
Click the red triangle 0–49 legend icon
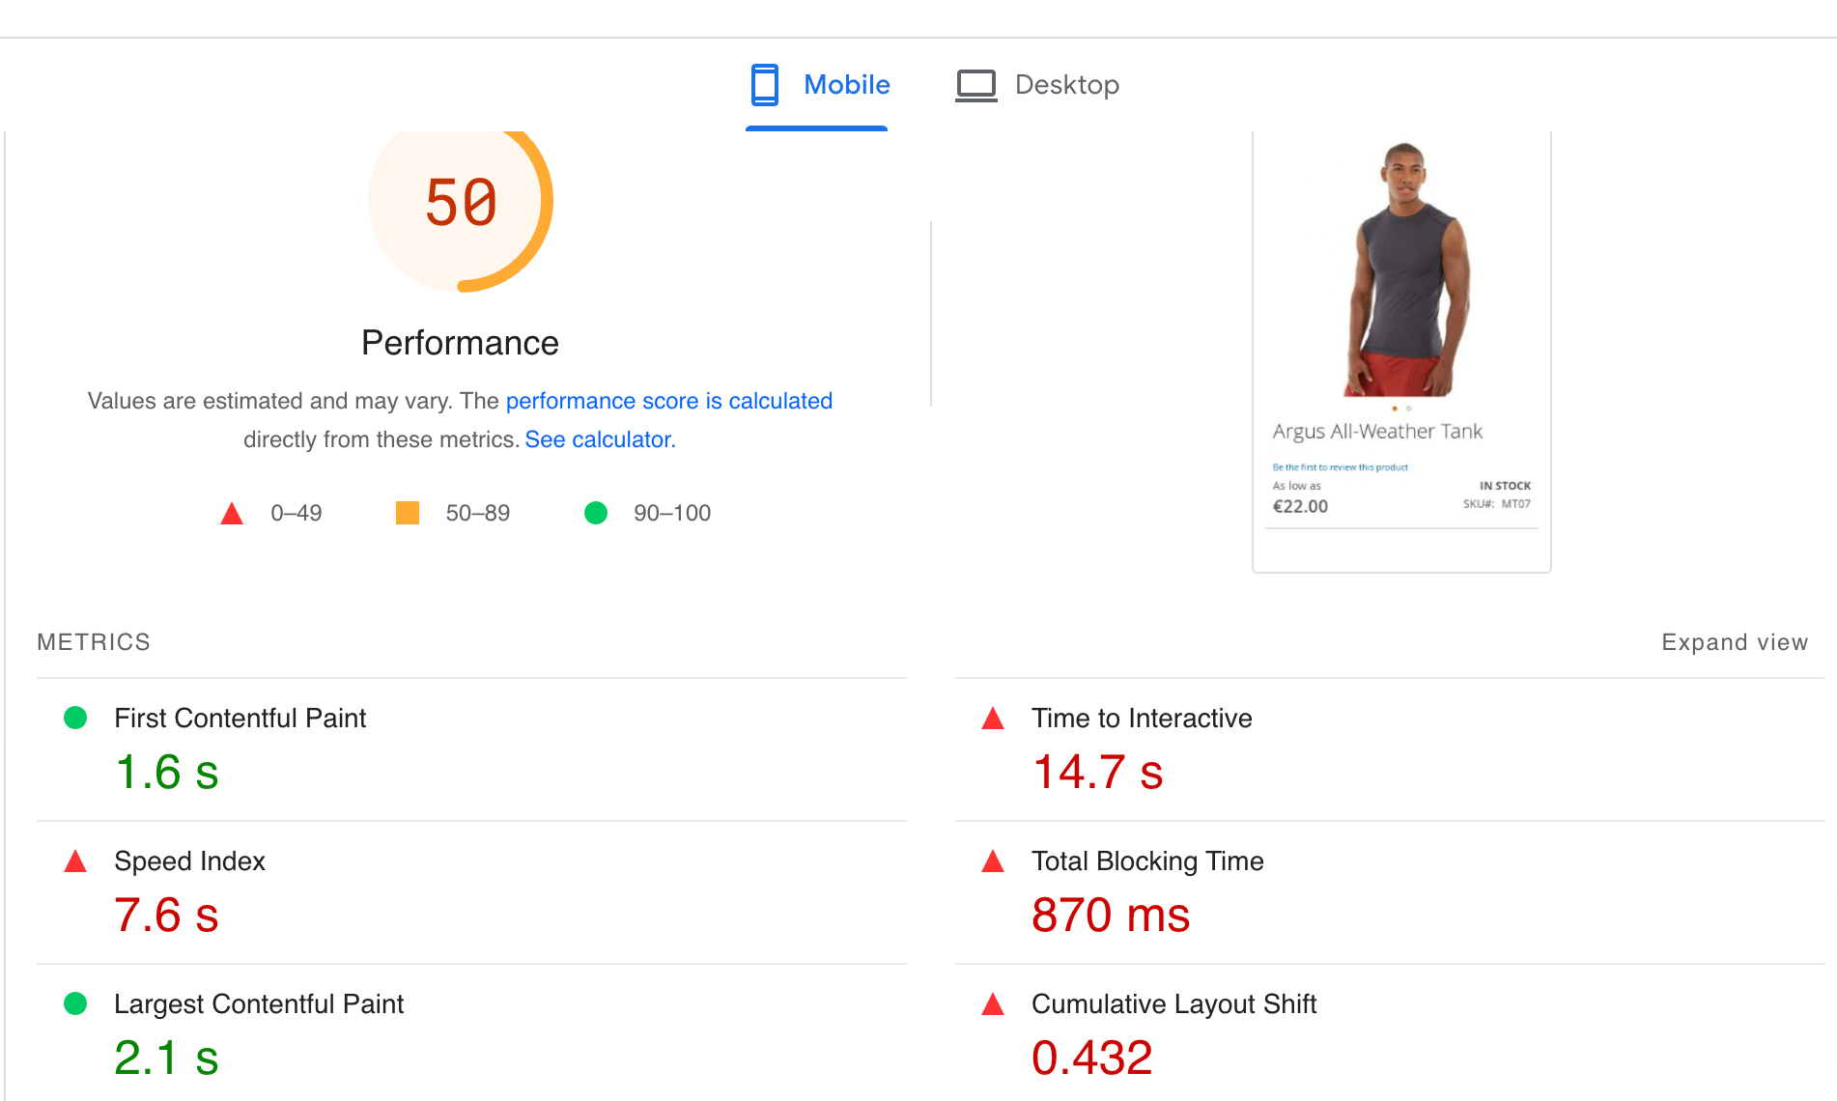pos(232,513)
